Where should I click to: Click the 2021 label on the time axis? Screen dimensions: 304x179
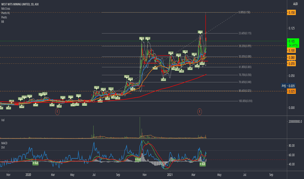tap(170, 175)
